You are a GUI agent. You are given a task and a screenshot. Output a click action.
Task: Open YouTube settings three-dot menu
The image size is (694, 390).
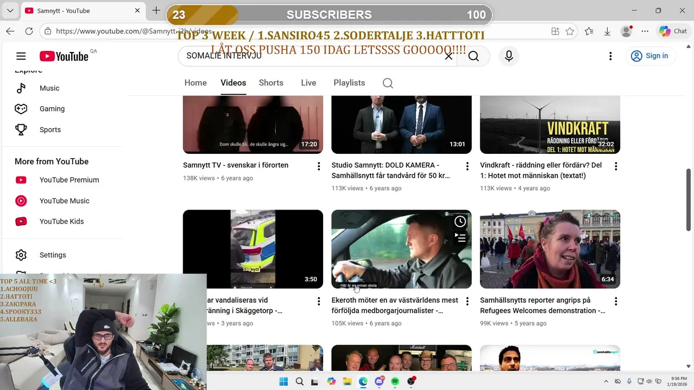point(611,56)
